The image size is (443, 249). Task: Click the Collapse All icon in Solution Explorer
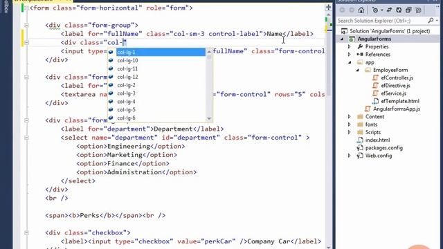tap(408, 10)
